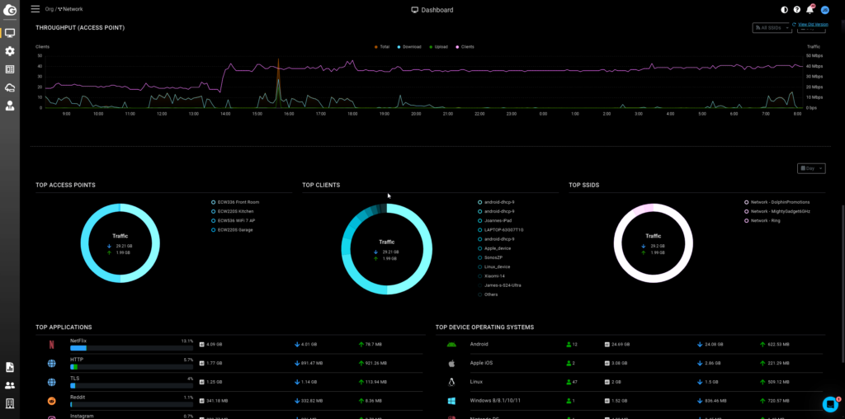Image resolution: width=845 pixels, height=419 pixels.
Task: Click the cloud icon in left sidebar
Action: (x=10, y=87)
